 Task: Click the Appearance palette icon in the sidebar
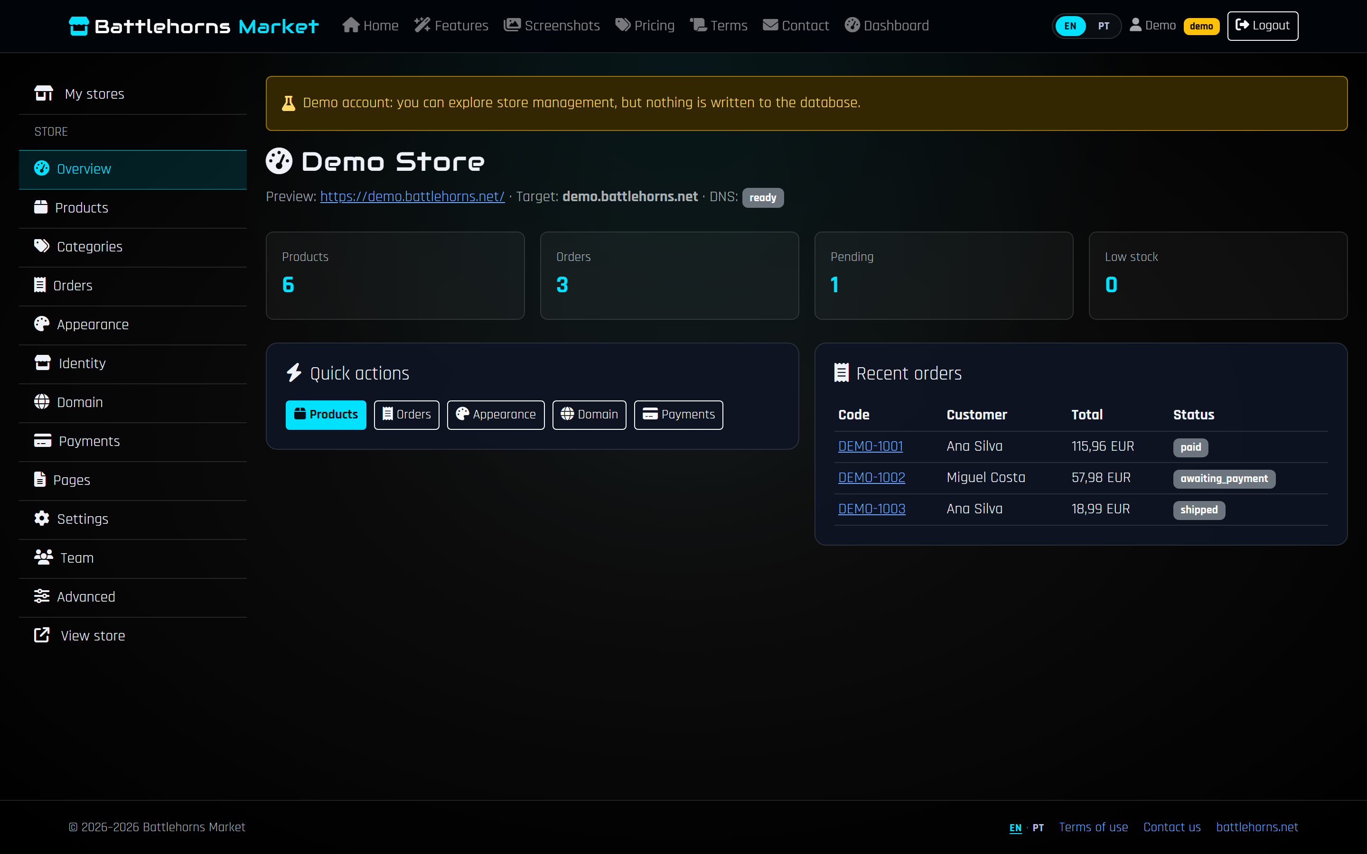(x=41, y=324)
